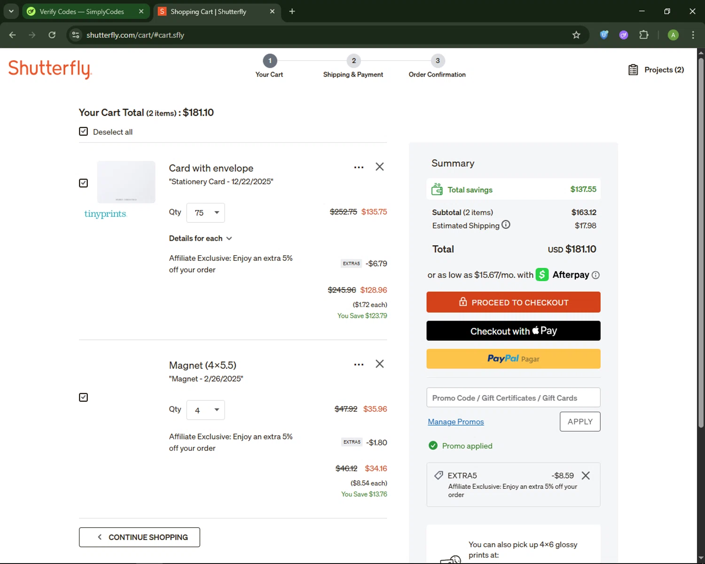Viewport: 705px width, 564px height.
Task: Click the EXTRA5 promo tag icon
Action: pos(439,476)
